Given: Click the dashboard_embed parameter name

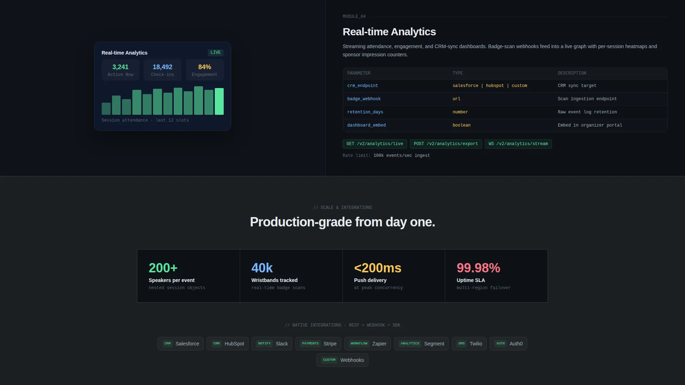Looking at the screenshot, I should (366, 125).
